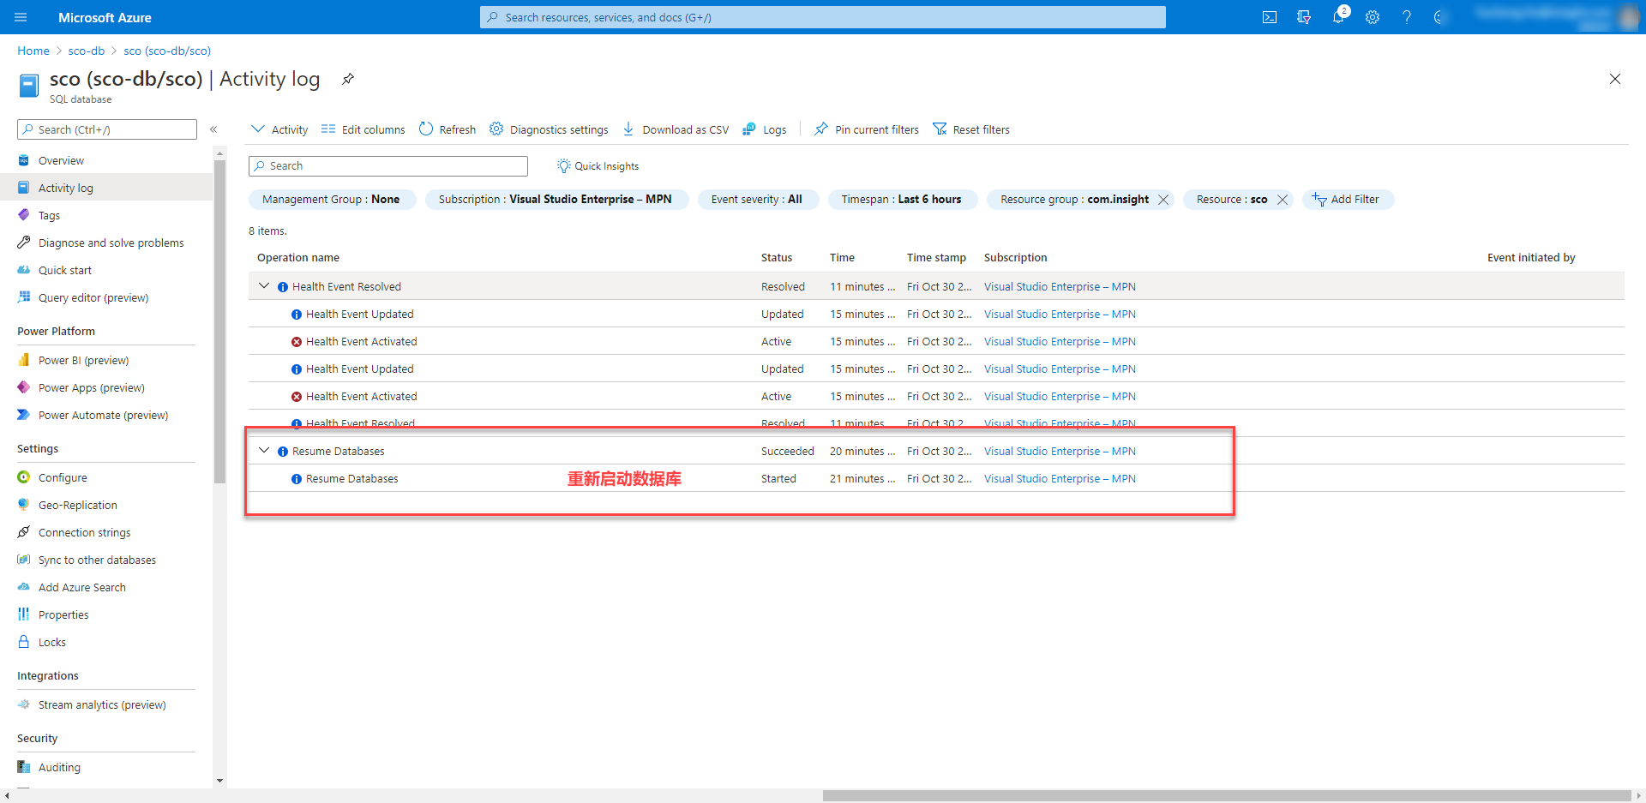Image resolution: width=1646 pixels, height=803 pixels.
Task: Open portal settings gear
Action: (x=1373, y=17)
